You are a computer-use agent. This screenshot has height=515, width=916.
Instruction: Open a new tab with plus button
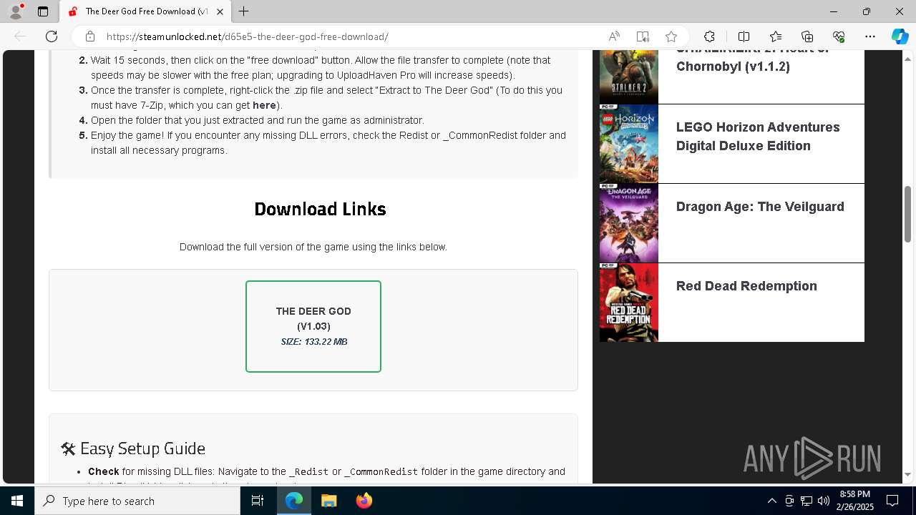tap(243, 11)
